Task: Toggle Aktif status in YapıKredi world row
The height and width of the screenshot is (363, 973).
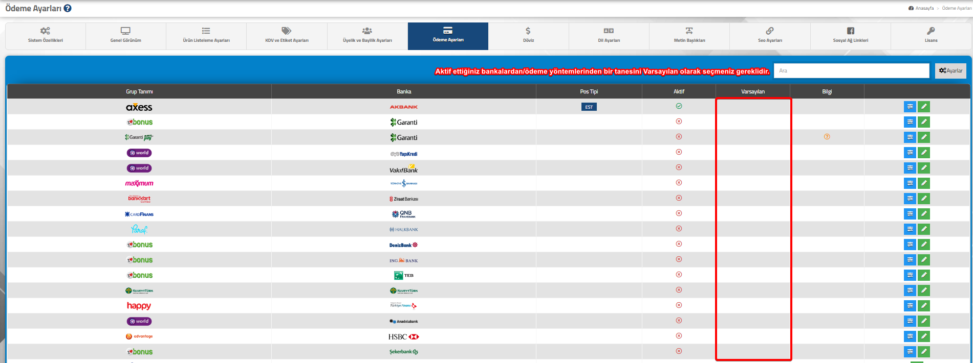Action: pos(679,152)
